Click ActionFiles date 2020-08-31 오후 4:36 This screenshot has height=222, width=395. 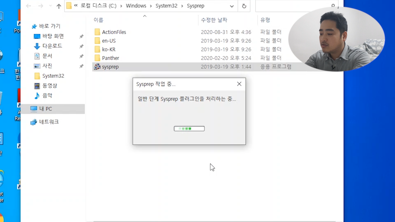pyautogui.click(x=226, y=32)
